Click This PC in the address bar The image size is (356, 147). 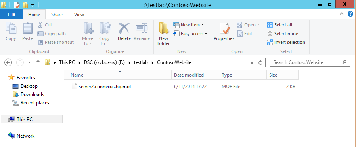pyautogui.click(x=67, y=62)
